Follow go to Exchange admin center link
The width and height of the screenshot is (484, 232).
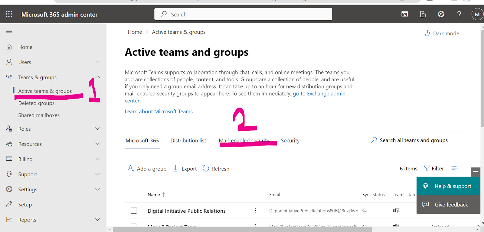(x=319, y=94)
